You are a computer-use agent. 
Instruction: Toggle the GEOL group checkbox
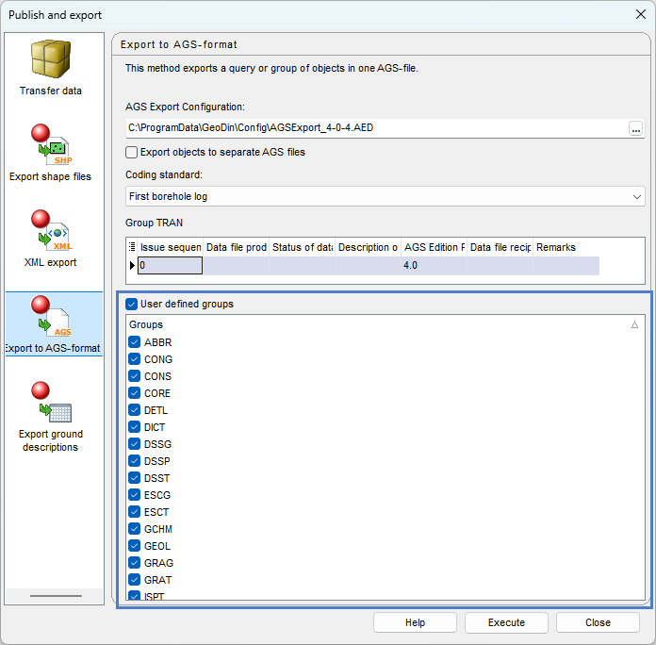point(134,546)
